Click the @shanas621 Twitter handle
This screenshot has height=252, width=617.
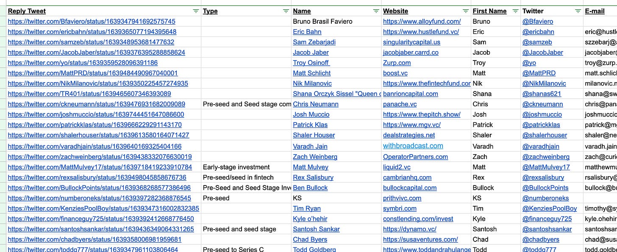[542, 94]
